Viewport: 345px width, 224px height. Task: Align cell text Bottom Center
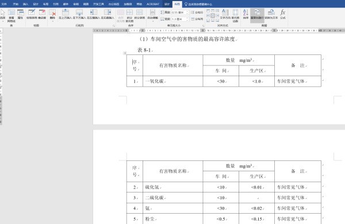(x=213, y=21)
